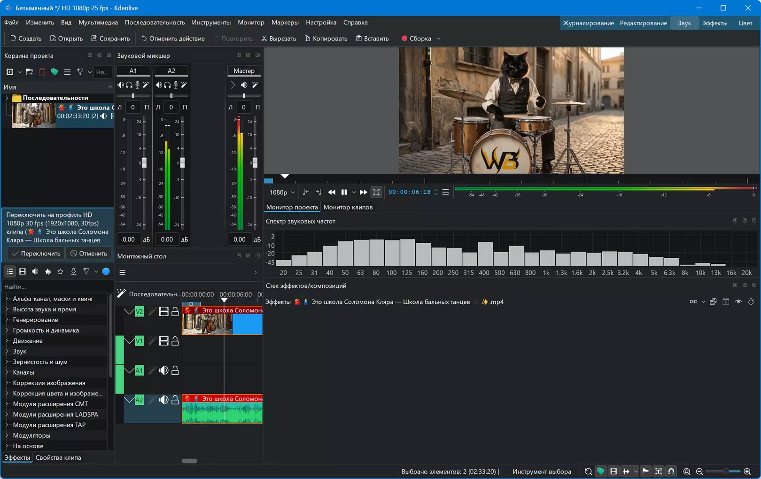Show audio effects only in effects list
The image size is (761, 479).
[35, 271]
